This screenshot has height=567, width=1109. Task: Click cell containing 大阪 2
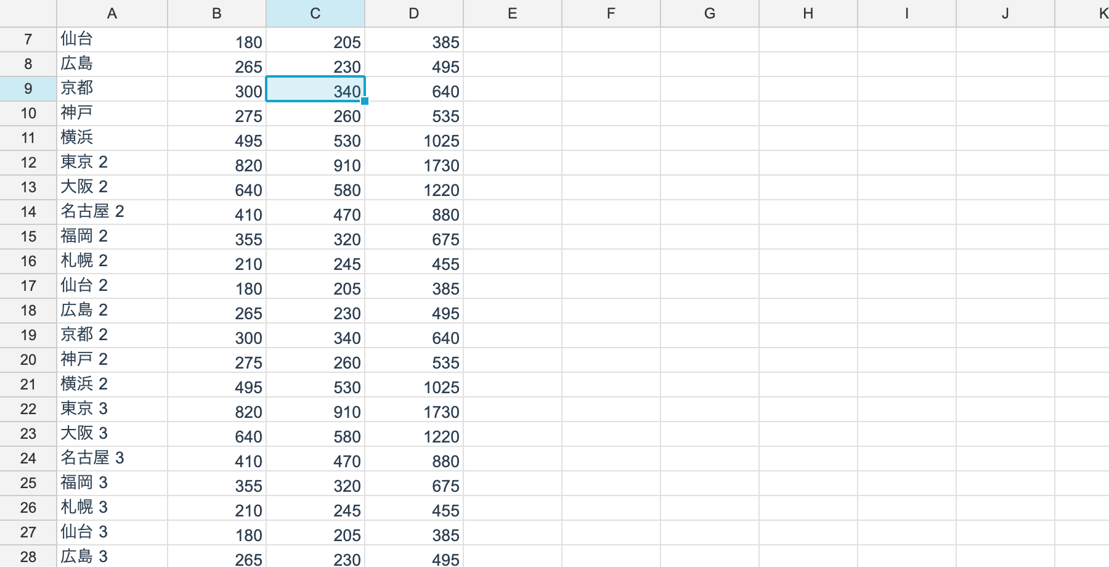(x=112, y=187)
